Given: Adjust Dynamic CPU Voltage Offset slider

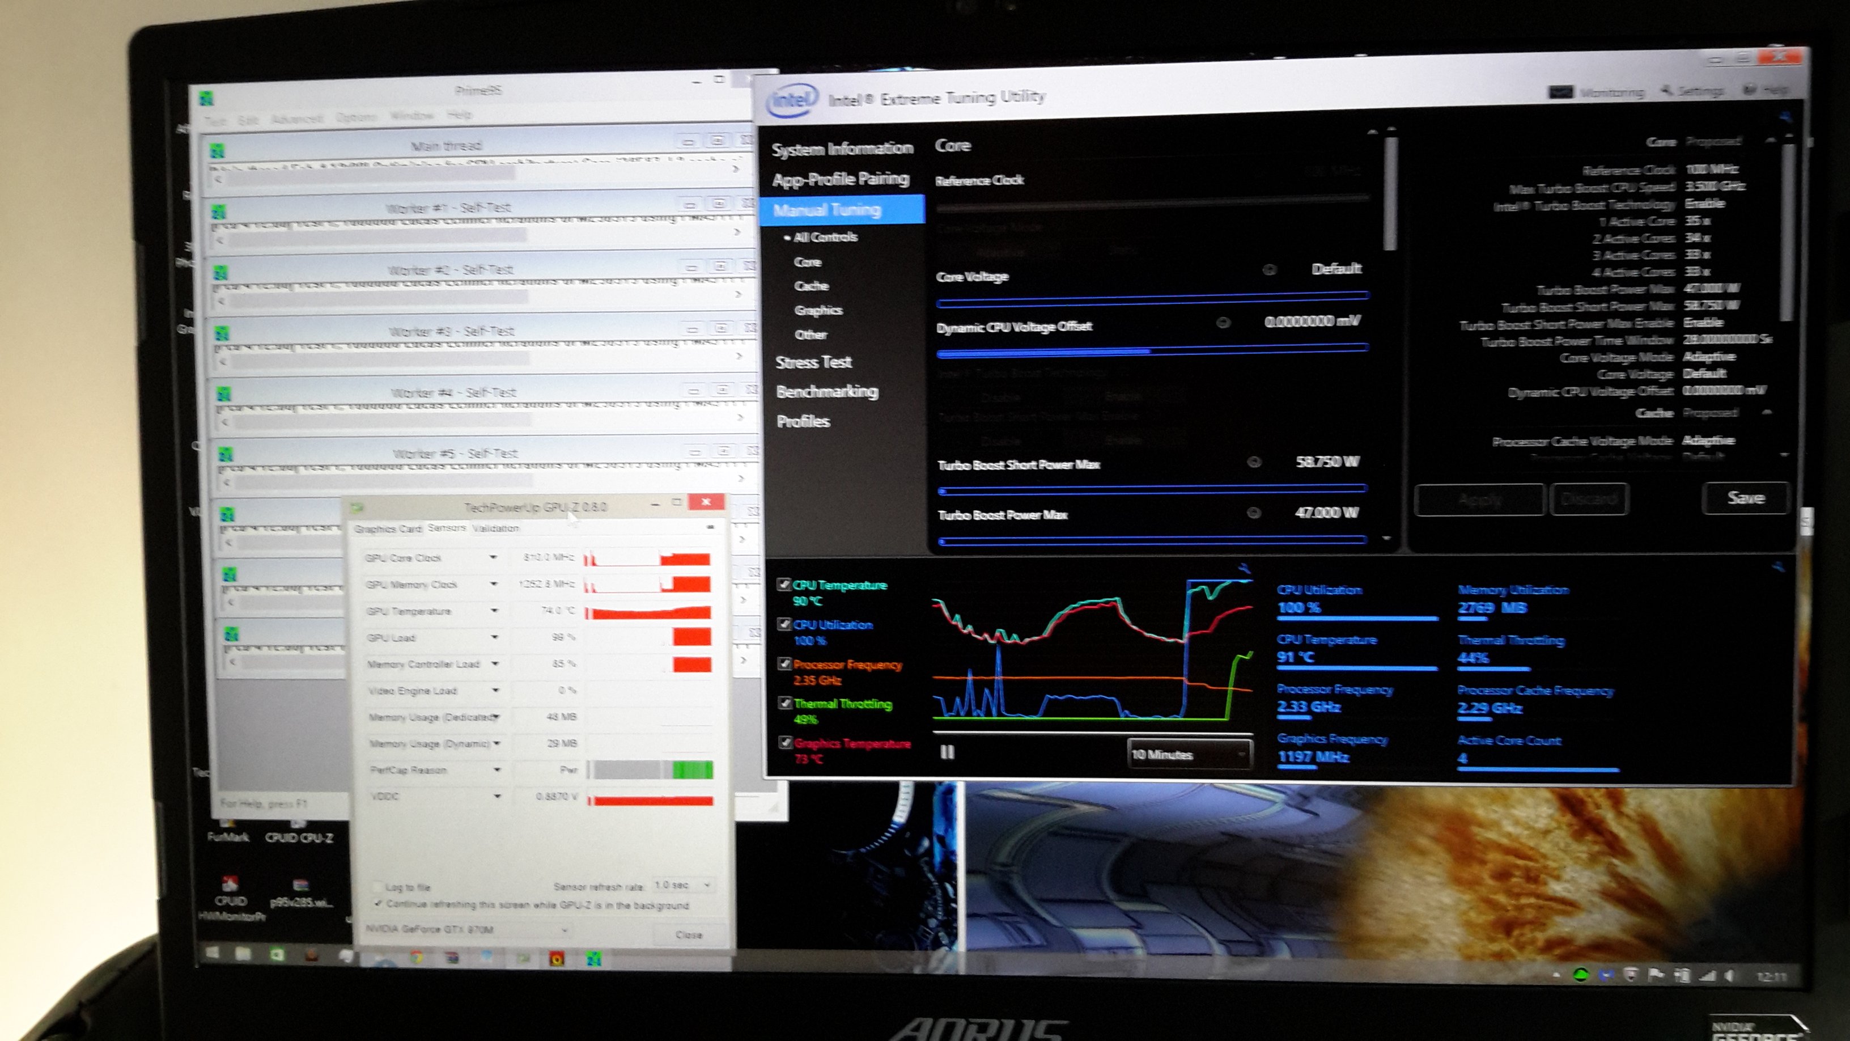Looking at the screenshot, I should [1152, 350].
